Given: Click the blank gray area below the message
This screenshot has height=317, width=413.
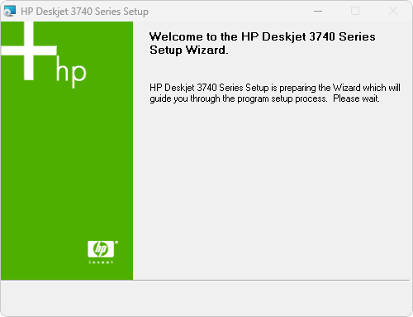Looking at the screenshot, I should click(x=271, y=190).
